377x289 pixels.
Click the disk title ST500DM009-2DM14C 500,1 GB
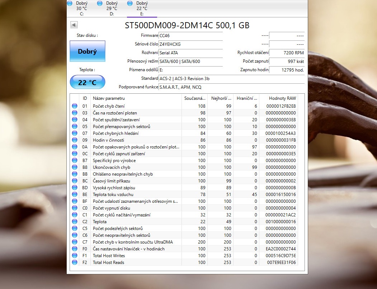tap(187, 25)
